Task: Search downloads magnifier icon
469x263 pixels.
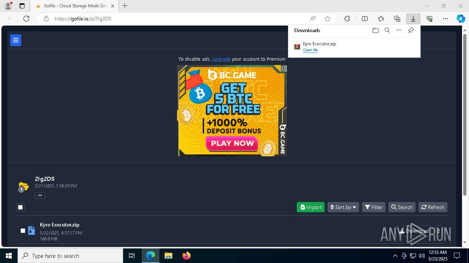Action: (x=387, y=30)
